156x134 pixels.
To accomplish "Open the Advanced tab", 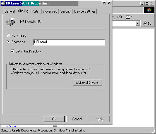I will pos(50,11).
